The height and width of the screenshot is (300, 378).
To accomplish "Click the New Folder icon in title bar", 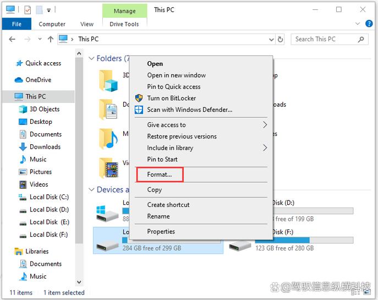I will click(x=39, y=10).
